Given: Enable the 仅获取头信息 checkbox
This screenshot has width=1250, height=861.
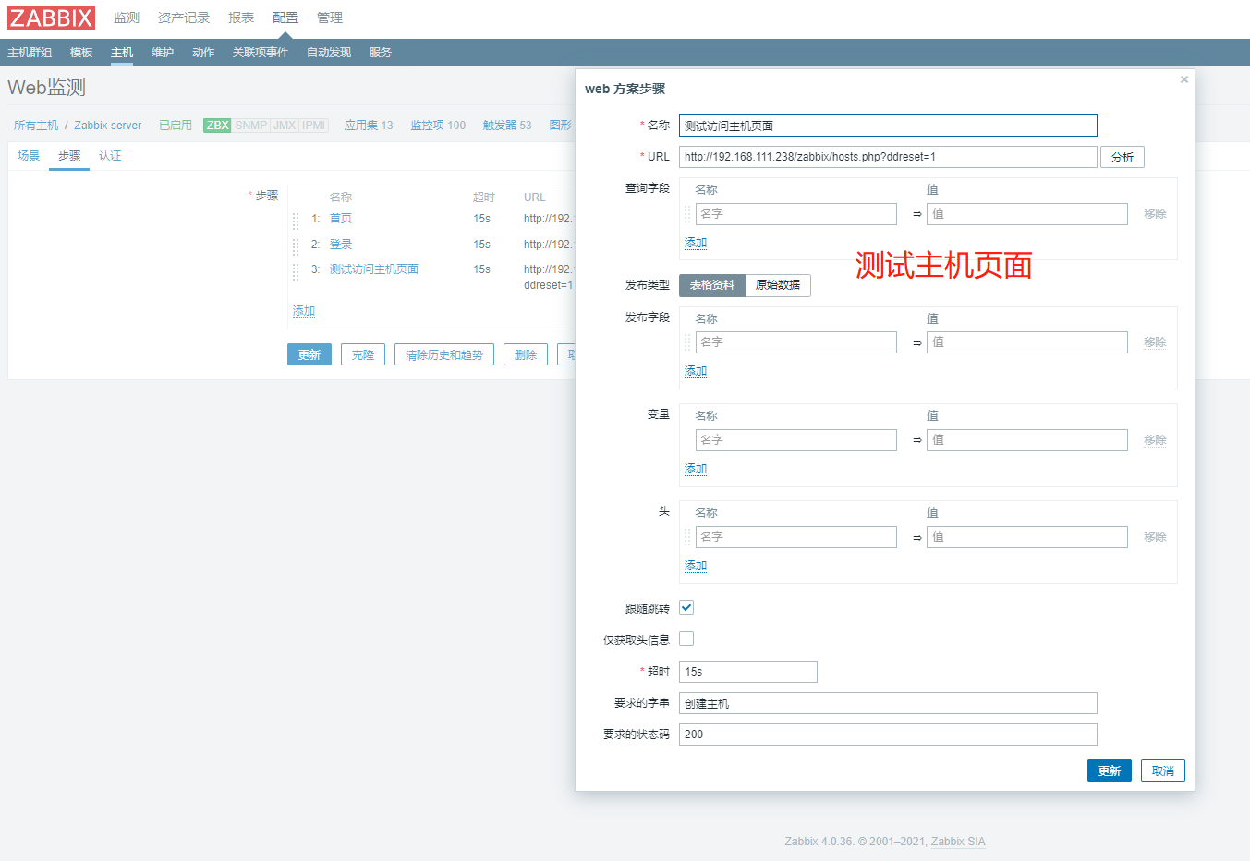Looking at the screenshot, I should pos(686,639).
